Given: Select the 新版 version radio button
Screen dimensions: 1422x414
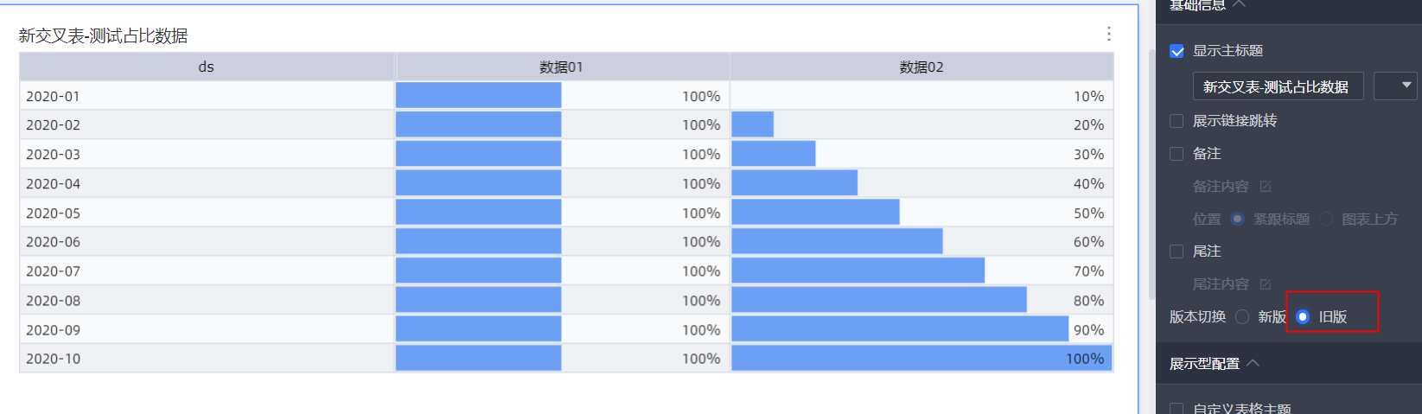Looking at the screenshot, I should 1242,317.
